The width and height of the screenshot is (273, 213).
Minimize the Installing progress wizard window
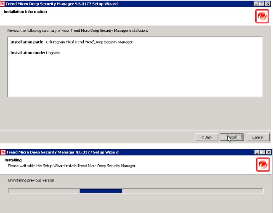[x=256, y=152]
